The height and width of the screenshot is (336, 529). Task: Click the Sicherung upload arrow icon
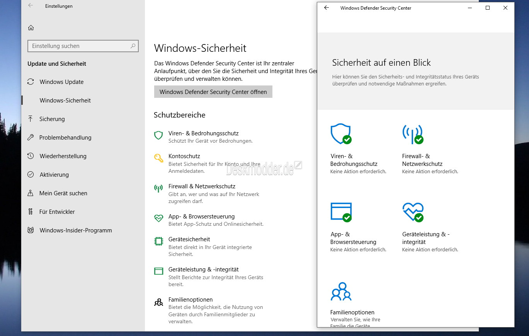pos(31,119)
